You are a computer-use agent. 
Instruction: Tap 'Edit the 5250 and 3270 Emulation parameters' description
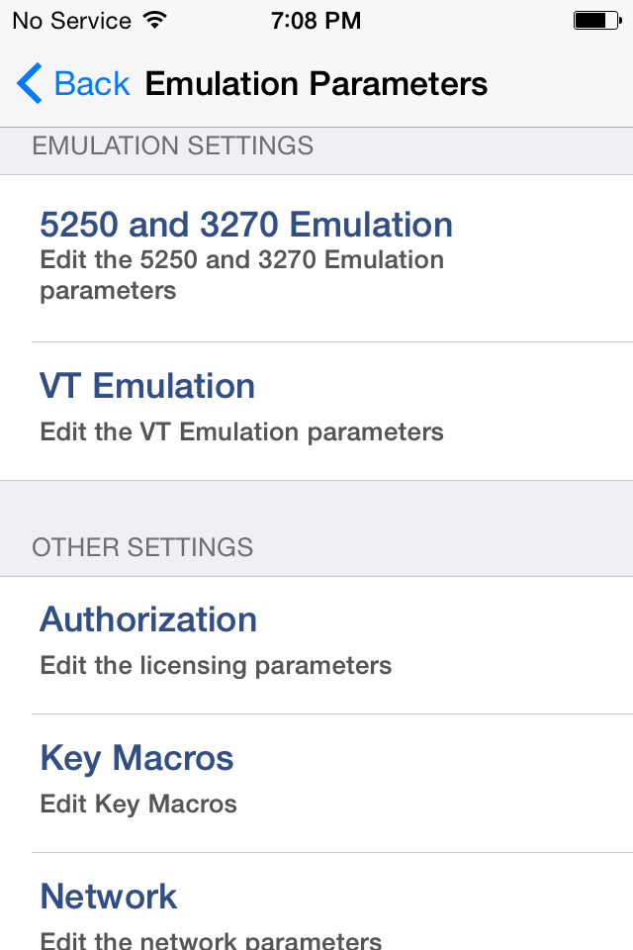pyautogui.click(x=241, y=275)
